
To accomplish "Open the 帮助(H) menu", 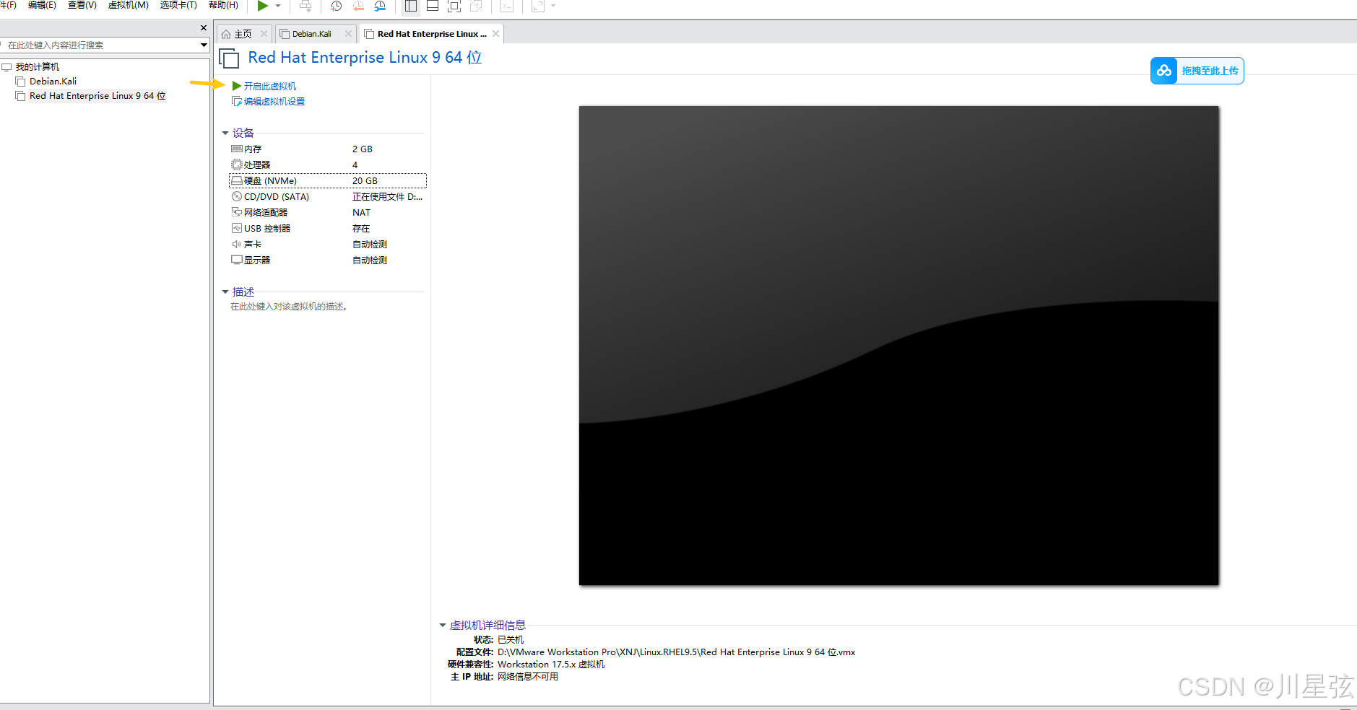I will coord(223,5).
